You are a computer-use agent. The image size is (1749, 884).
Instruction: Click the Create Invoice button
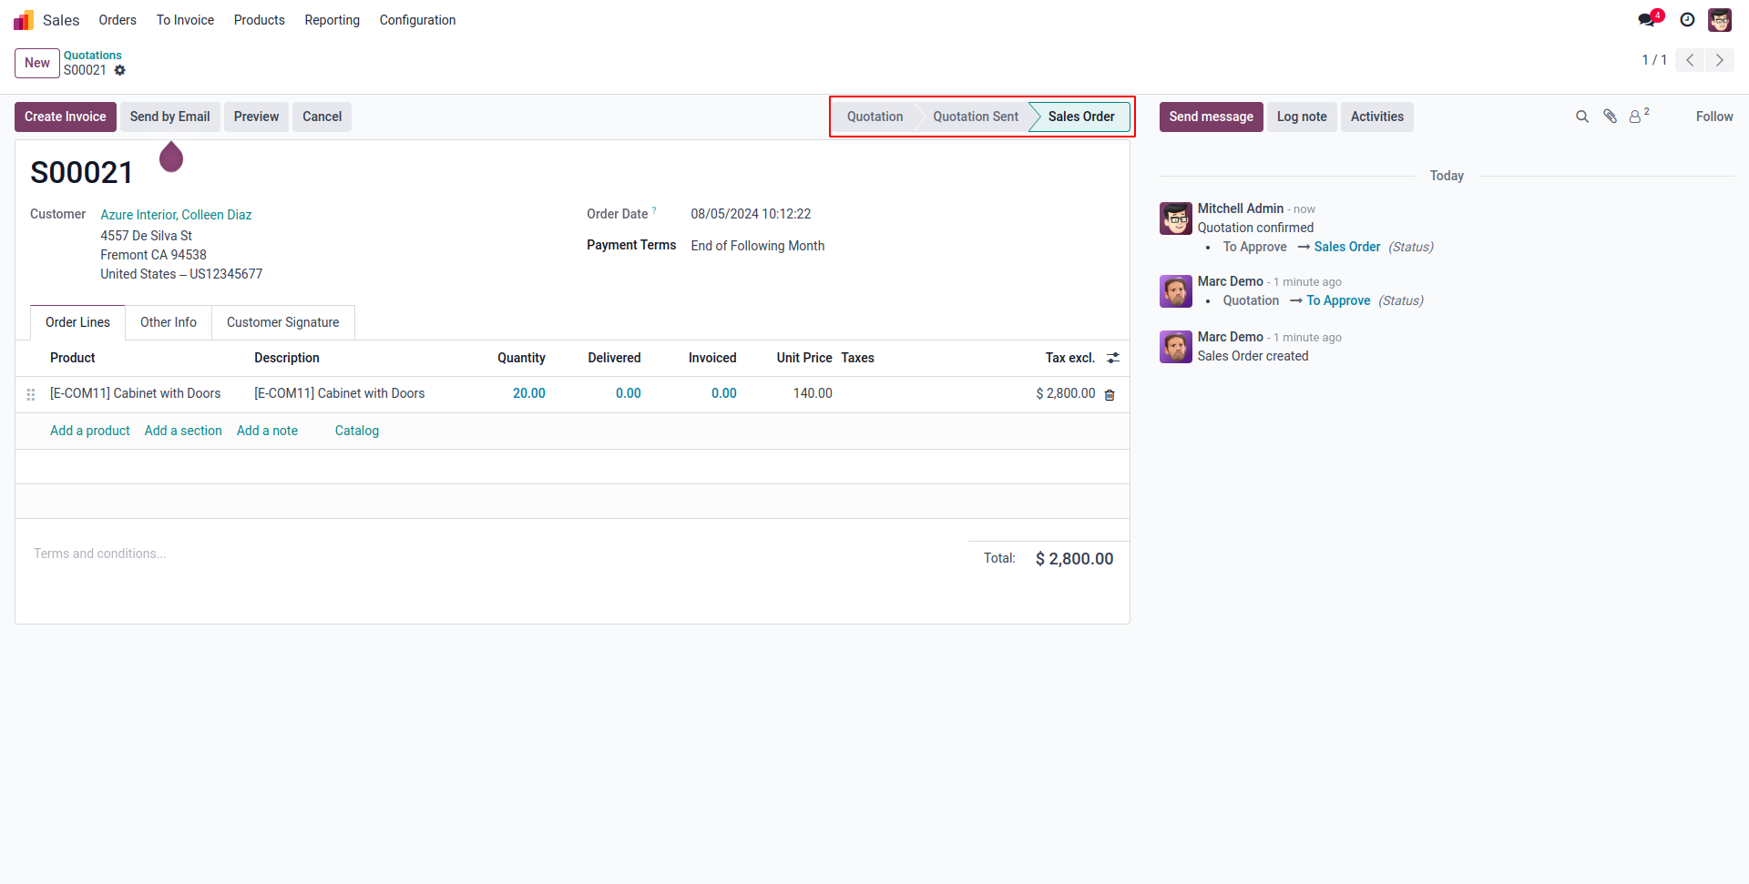[66, 117]
